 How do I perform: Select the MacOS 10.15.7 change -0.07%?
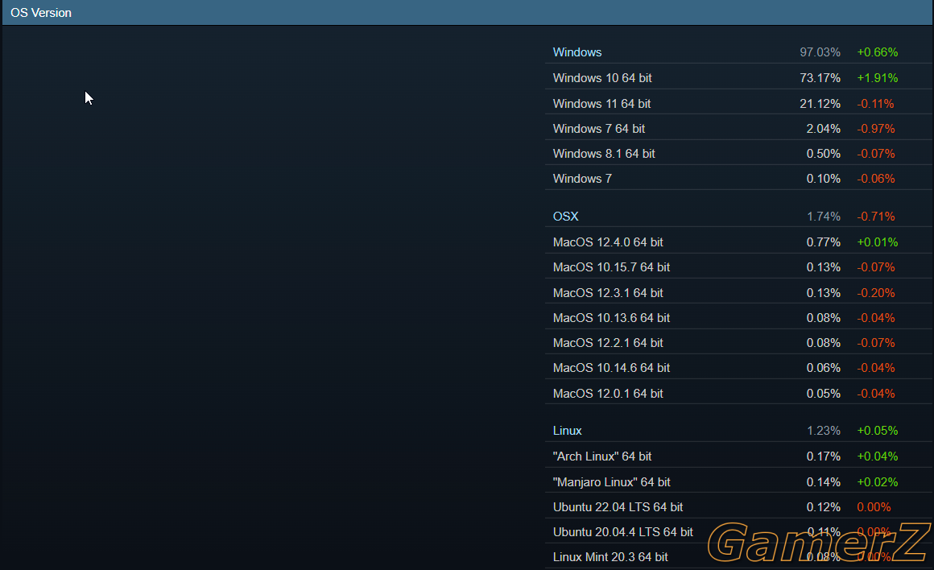click(x=876, y=267)
